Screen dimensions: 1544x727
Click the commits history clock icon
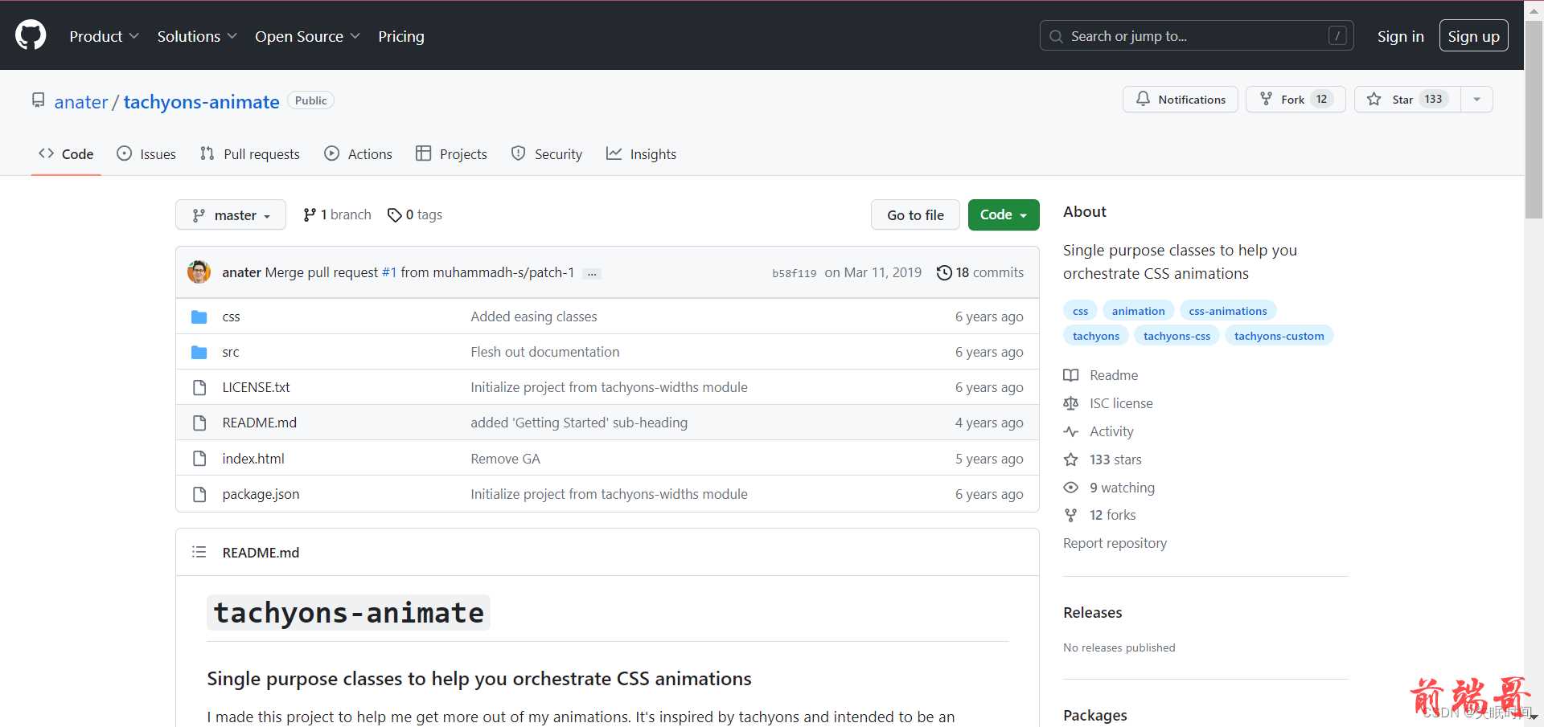pos(944,272)
